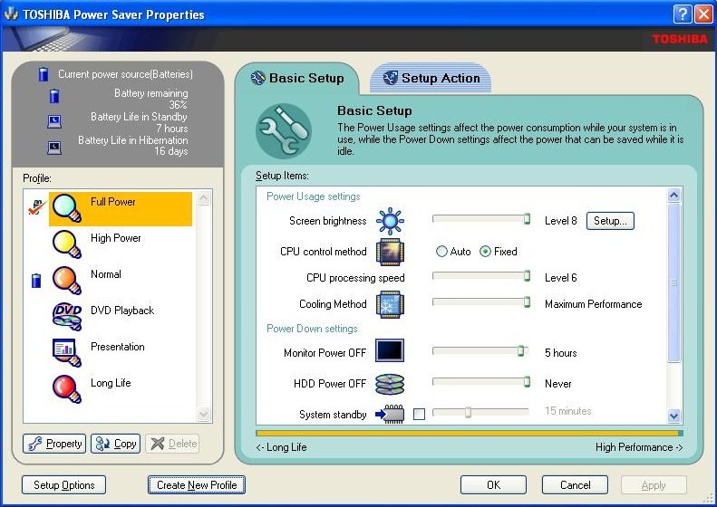Select the Fixed CPU control radio button
Viewport: 717px width, 507px height.
pyautogui.click(x=485, y=251)
